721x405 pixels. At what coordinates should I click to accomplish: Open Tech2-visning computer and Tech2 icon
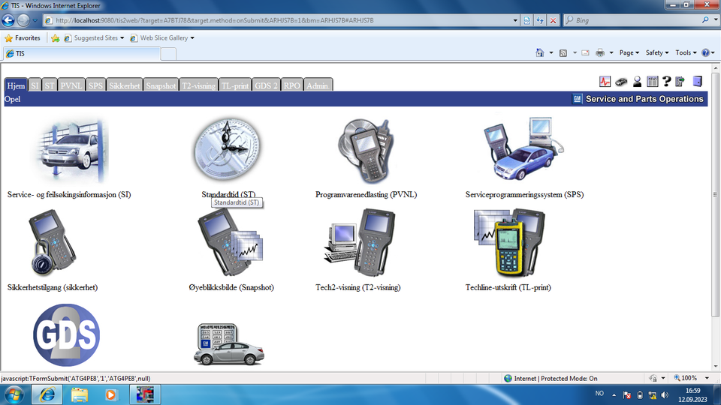[x=360, y=242]
